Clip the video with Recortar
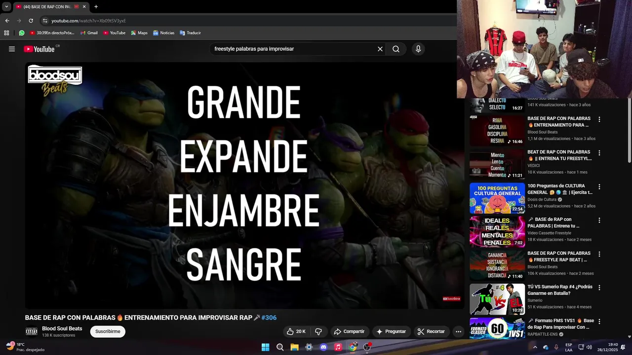 pyautogui.click(x=431, y=331)
